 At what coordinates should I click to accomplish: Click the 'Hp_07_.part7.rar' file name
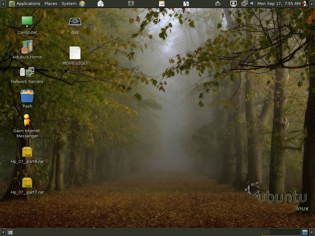27,192
